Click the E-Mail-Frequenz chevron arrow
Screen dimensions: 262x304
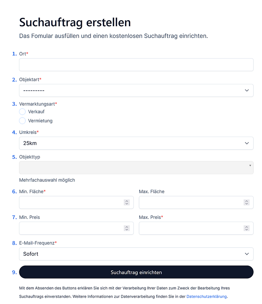coord(247,254)
